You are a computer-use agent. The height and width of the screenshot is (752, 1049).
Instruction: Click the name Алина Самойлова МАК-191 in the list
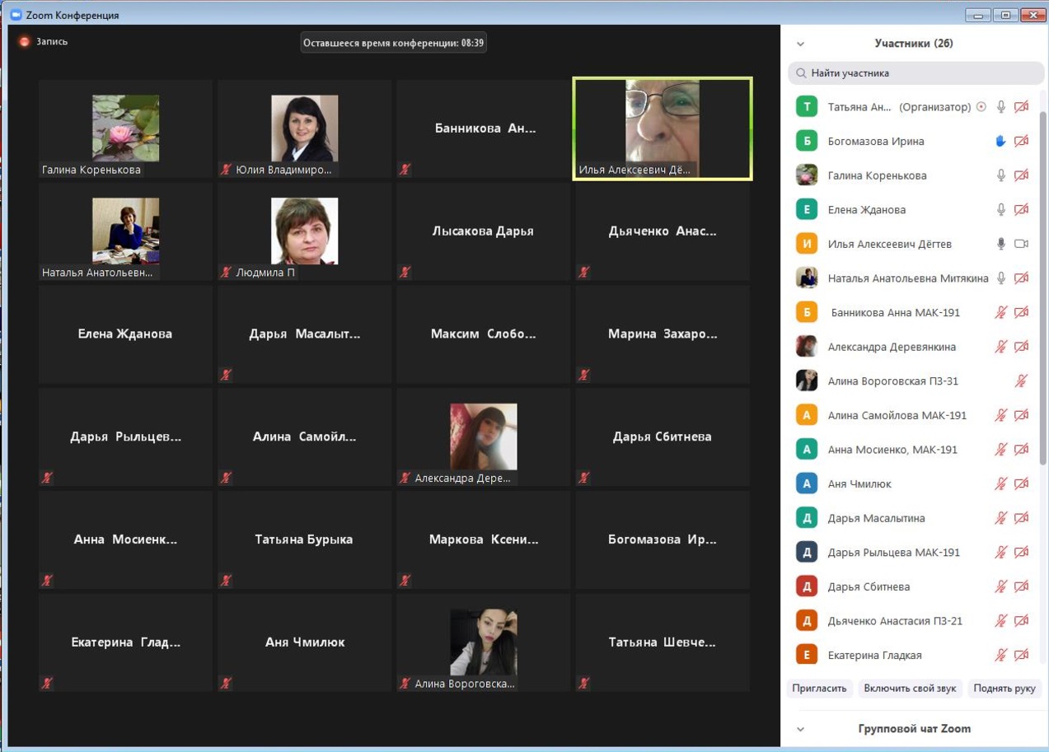coord(897,416)
